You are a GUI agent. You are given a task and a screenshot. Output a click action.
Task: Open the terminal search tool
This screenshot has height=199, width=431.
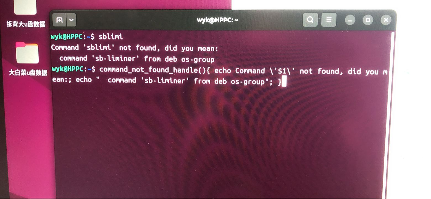pyautogui.click(x=310, y=20)
